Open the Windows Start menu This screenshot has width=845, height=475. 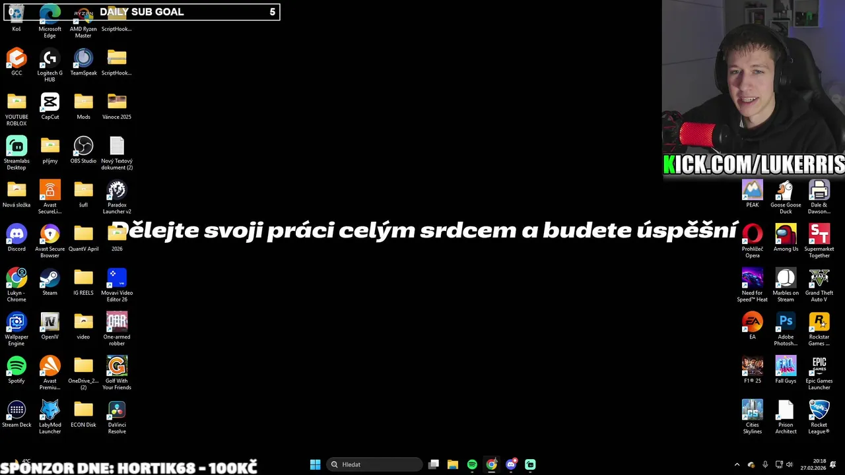(x=316, y=464)
